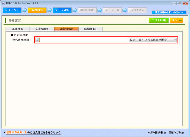Switch to the 印刷情報1 tab
This screenshot has height=137, width=190.
(42, 29)
